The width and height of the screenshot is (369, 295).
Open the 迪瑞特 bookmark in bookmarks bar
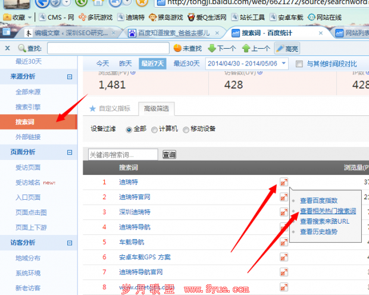click(x=131, y=17)
